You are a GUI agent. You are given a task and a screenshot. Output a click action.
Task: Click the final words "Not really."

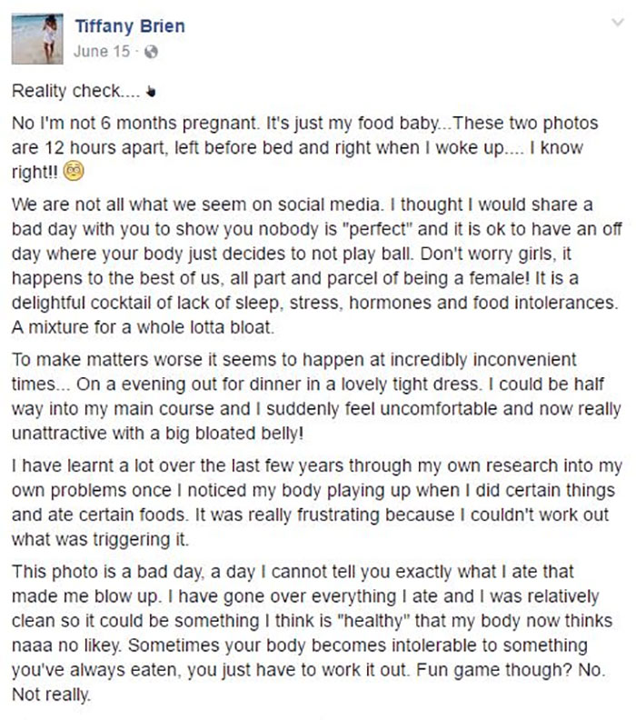[52, 695]
